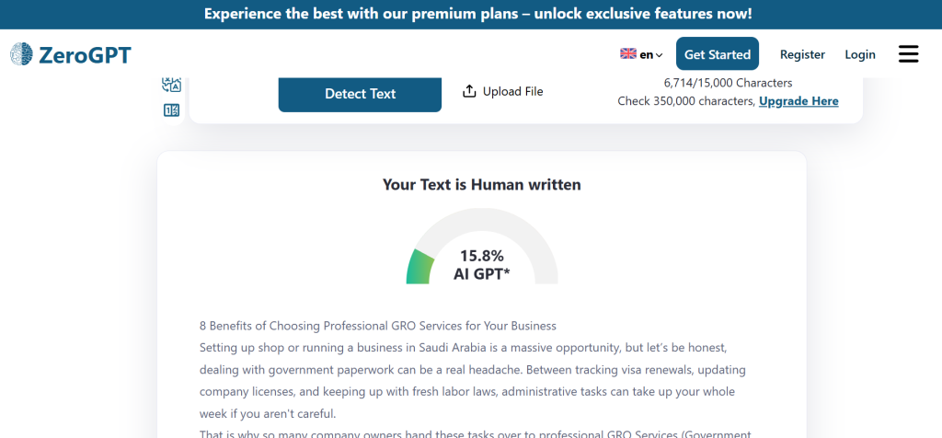This screenshot has height=438, width=942.
Task: Select the translator tool icon in sidebar
Action: click(x=171, y=85)
